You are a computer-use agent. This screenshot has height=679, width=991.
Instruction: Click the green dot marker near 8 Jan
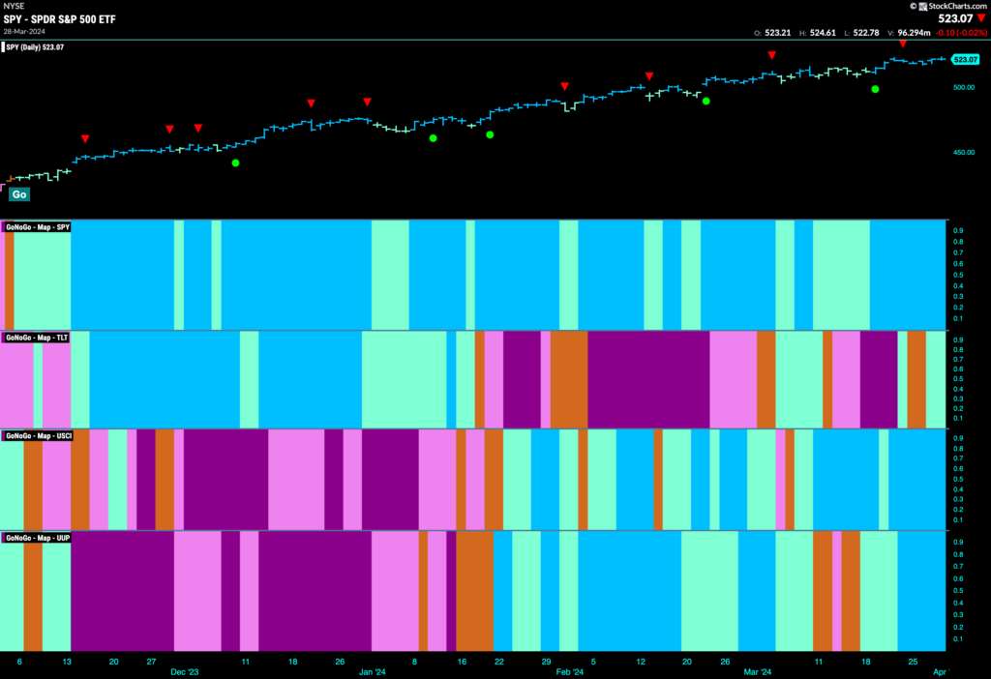click(x=433, y=137)
